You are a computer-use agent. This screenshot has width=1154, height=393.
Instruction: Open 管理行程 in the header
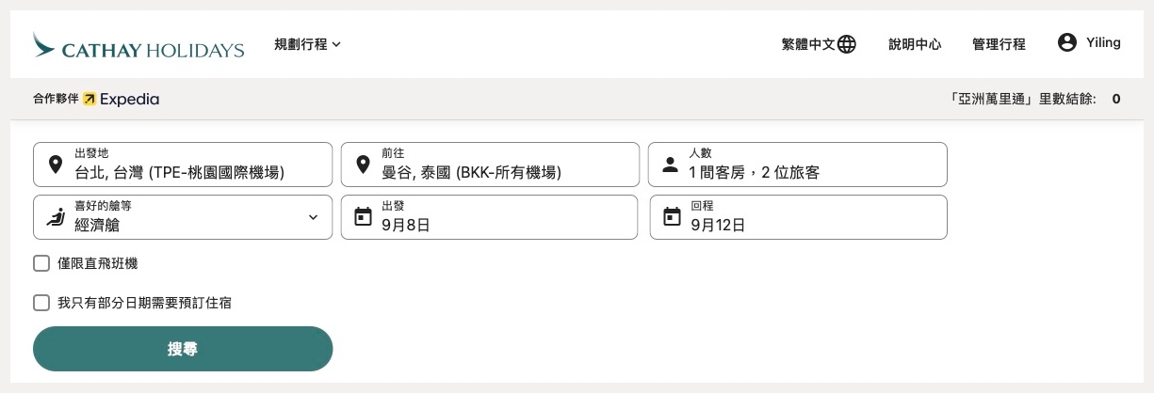coord(999,44)
